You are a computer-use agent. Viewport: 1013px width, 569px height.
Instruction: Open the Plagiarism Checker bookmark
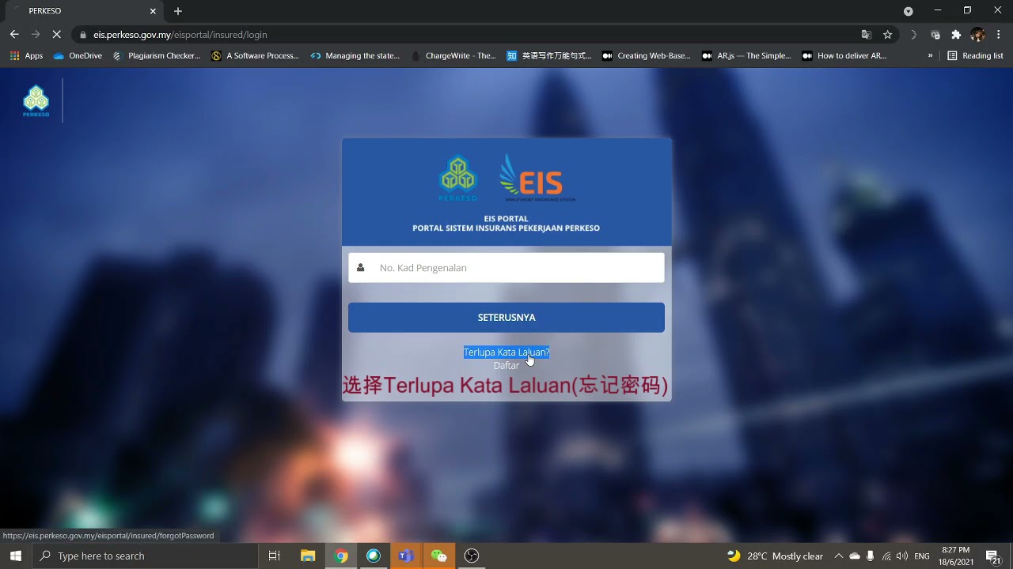157,56
